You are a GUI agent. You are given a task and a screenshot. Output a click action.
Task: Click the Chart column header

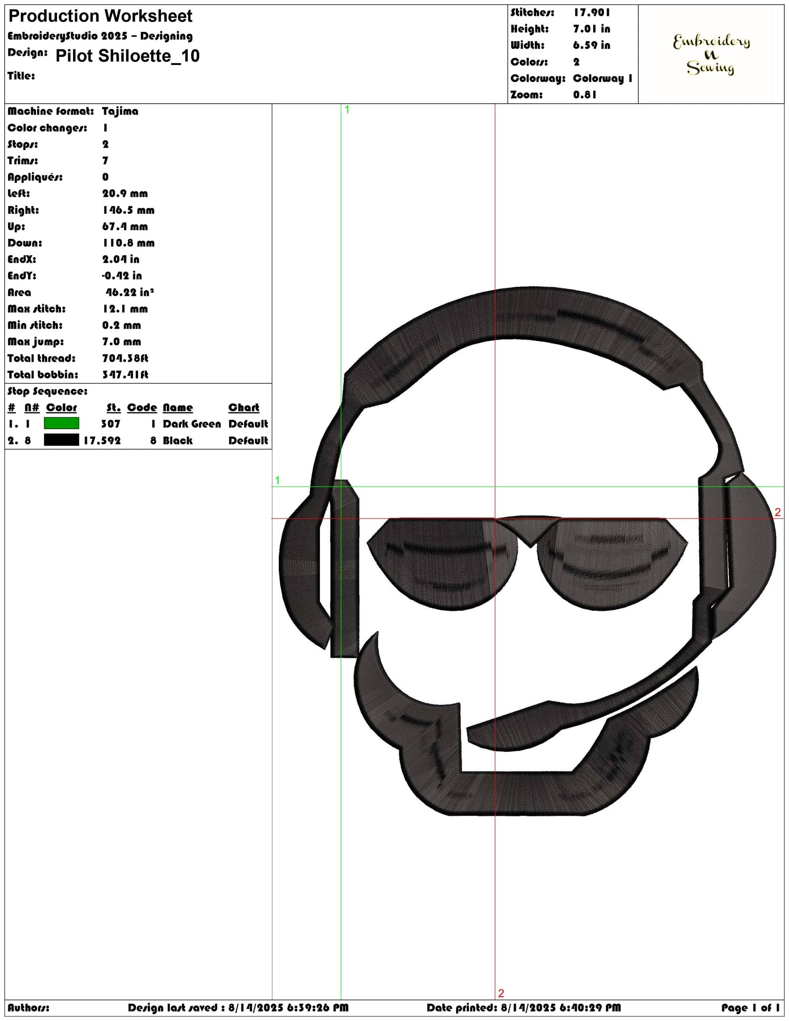[244, 407]
